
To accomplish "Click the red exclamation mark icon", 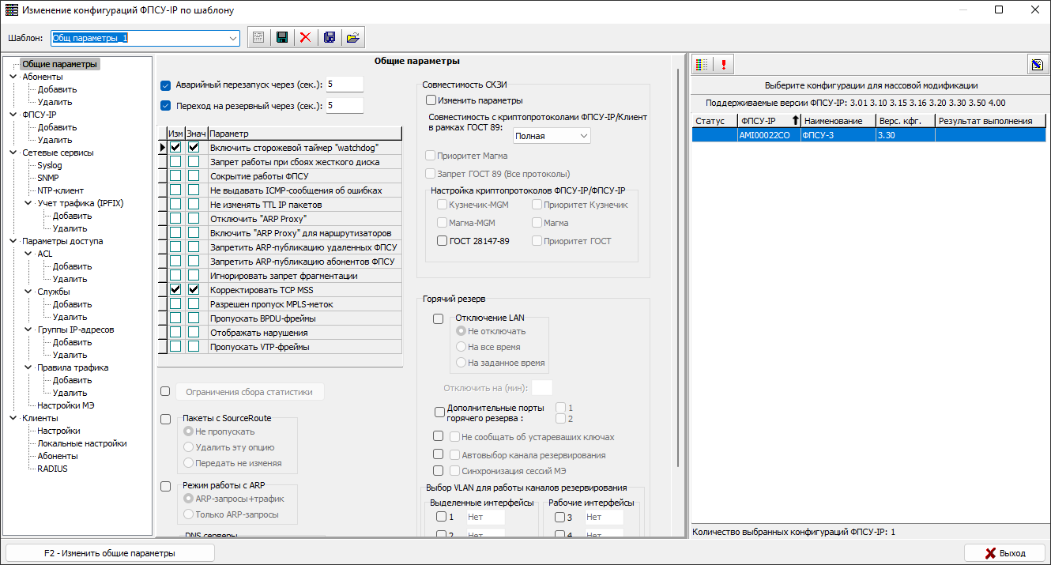I will pyautogui.click(x=723, y=65).
